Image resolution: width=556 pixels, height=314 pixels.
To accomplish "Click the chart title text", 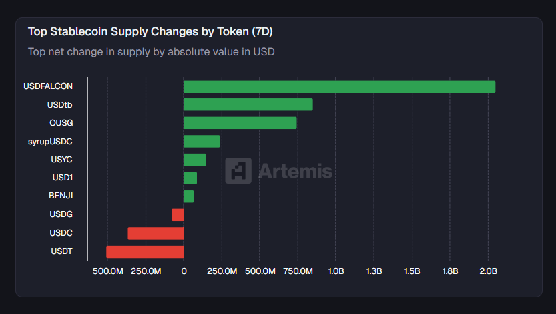I will click(150, 31).
